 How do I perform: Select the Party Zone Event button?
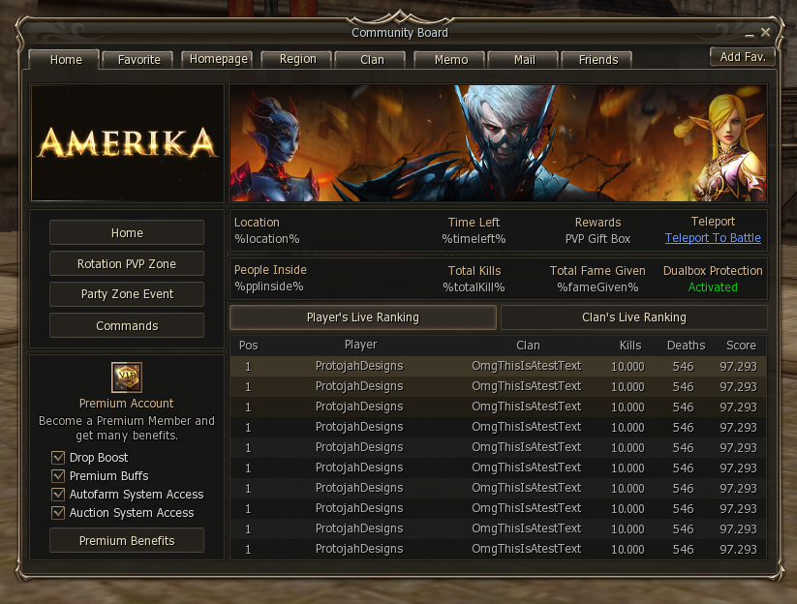127,294
